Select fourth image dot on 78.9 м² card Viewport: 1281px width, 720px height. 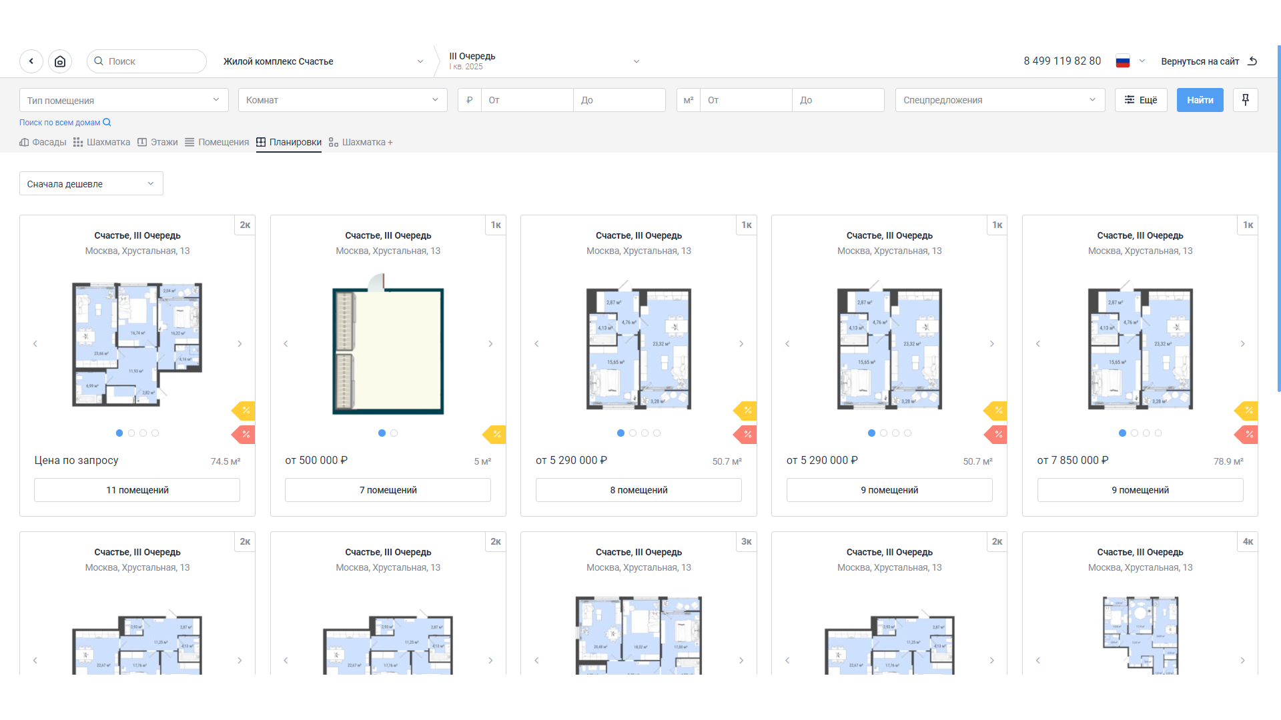[1158, 433]
